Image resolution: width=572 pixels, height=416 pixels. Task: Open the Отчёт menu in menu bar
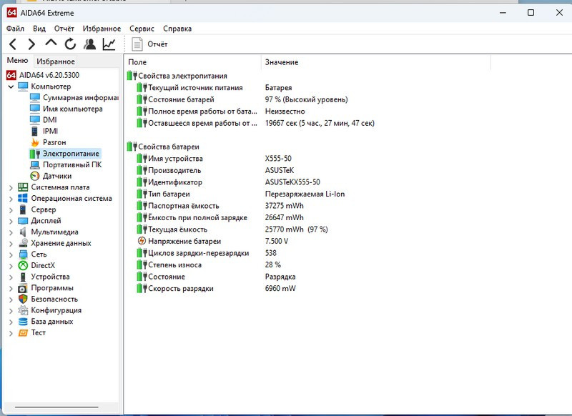64,29
